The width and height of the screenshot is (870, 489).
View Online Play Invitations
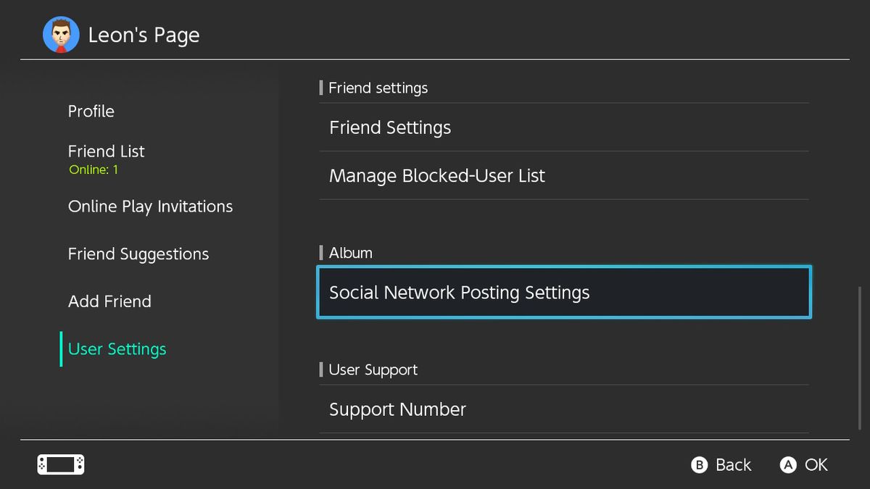pyautogui.click(x=150, y=206)
